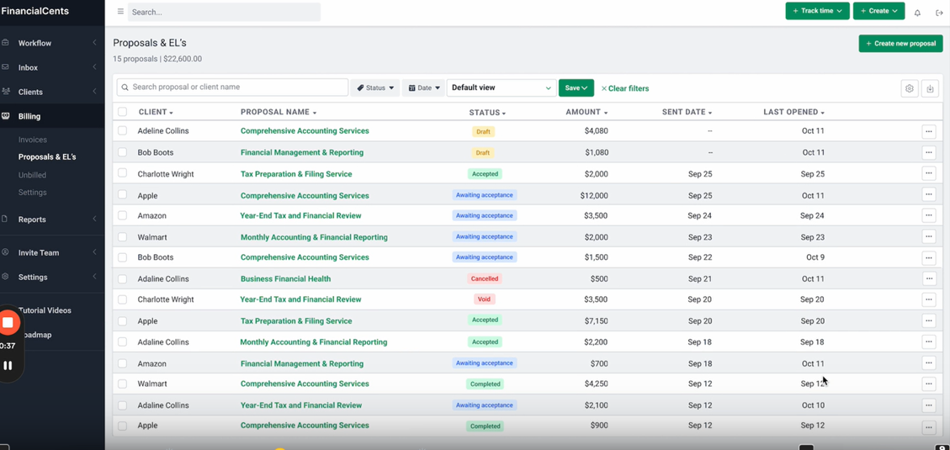Open billing Settings submenu item

[33, 193]
